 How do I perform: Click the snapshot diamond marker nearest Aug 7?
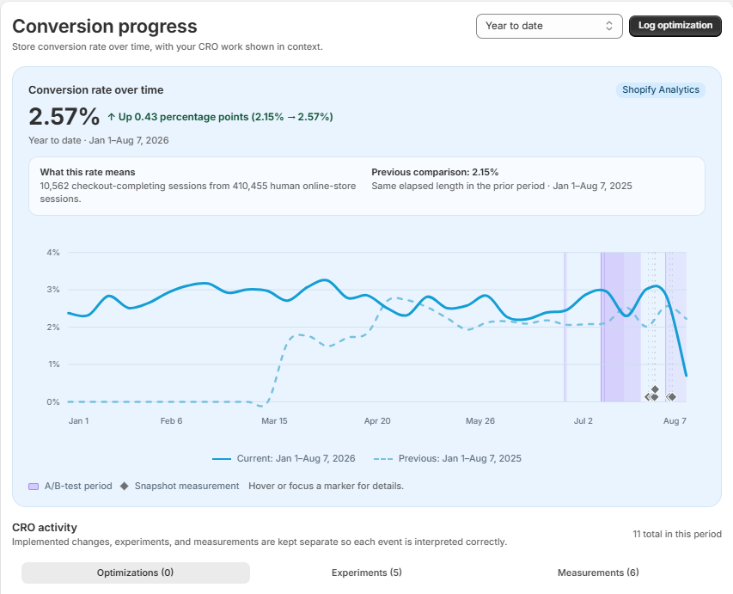(672, 396)
